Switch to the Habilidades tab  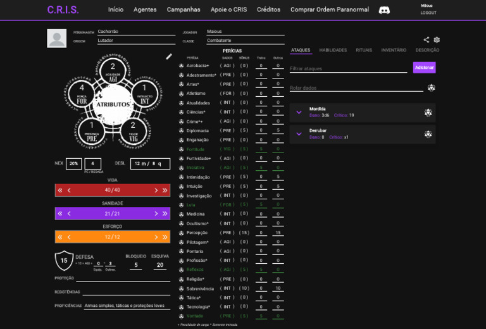click(x=333, y=50)
